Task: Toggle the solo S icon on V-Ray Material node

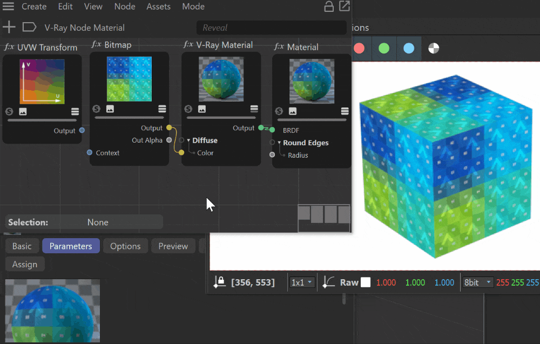Action: [188, 109]
